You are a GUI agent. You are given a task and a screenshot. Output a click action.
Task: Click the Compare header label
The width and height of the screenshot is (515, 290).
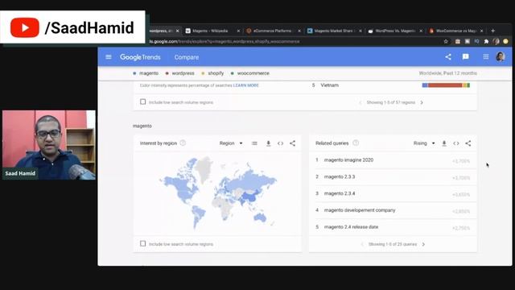[x=187, y=57]
